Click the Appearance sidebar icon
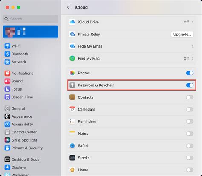Viewport: 202px width, 176px height. pyautogui.click(x=7, y=116)
